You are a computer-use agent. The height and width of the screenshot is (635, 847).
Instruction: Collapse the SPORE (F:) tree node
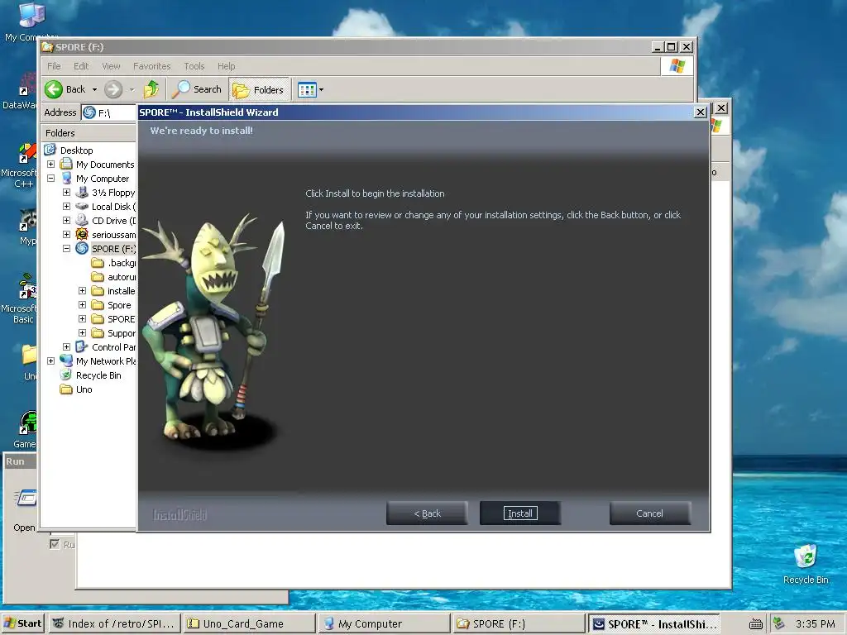[x=66, y=248]
